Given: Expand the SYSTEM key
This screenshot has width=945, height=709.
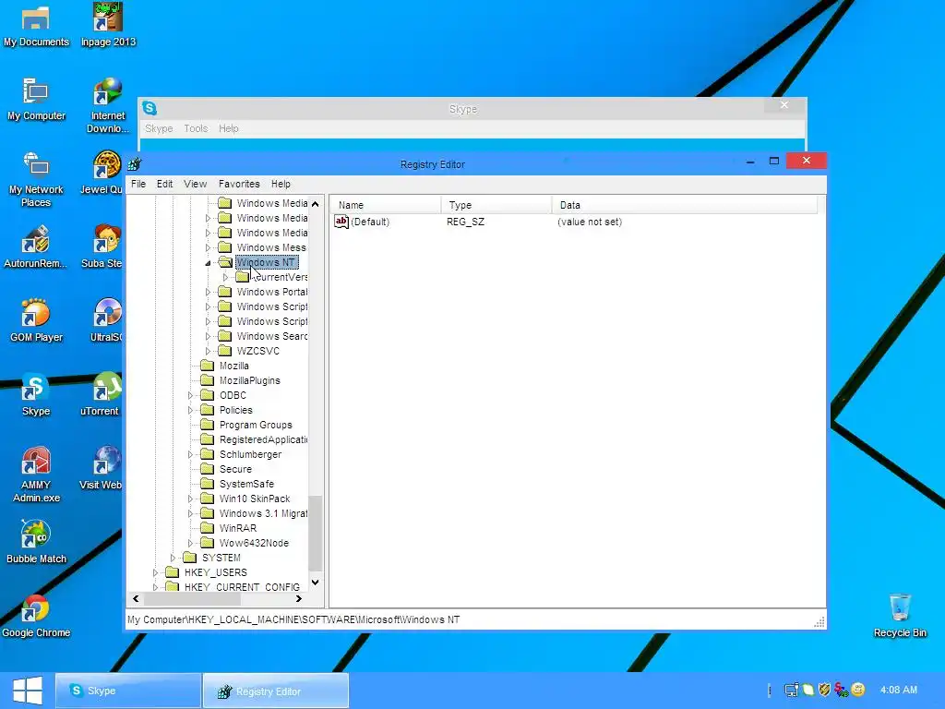Looking at the screenshot, I should point(173,558).
